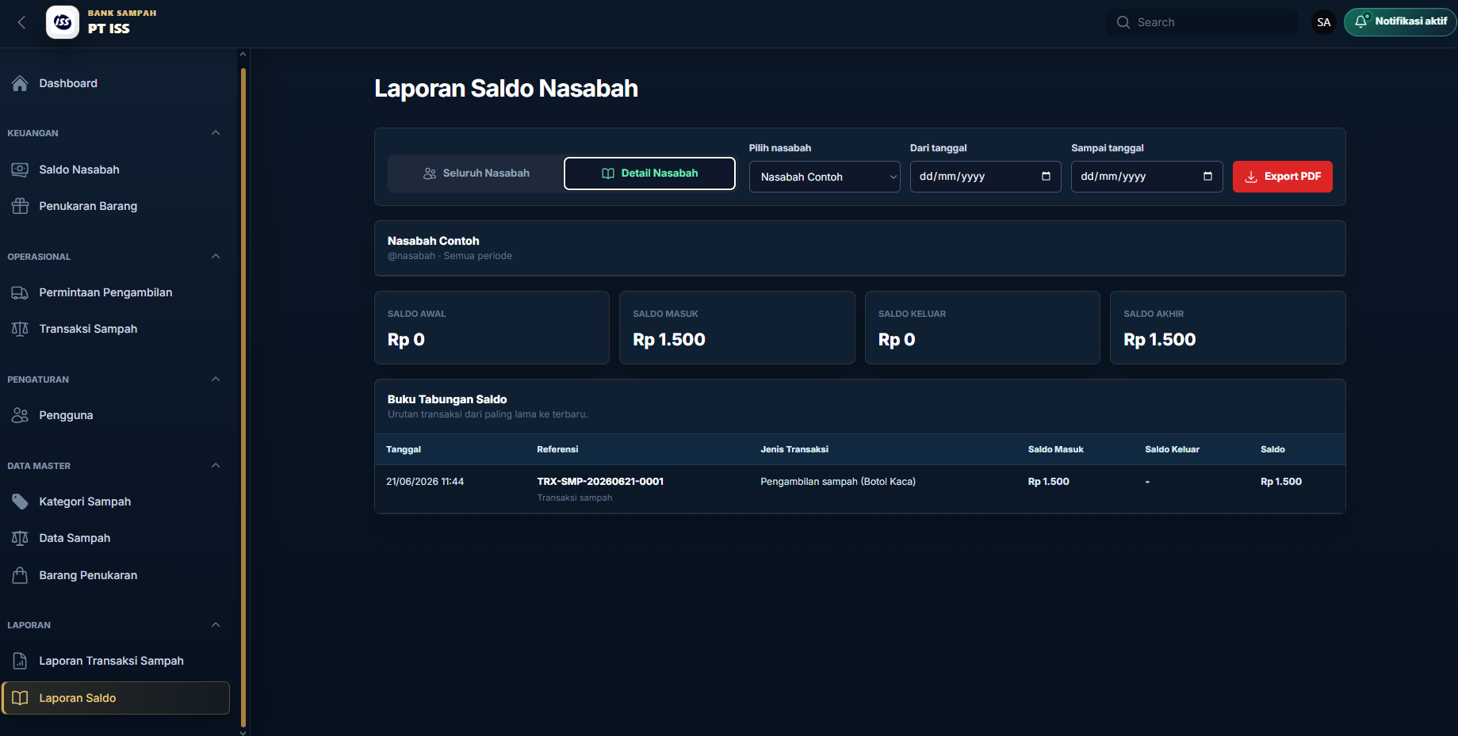Open Kategori Sampah menu item
This screenshot has height=736, width=1458.
(x=116, y=501)
